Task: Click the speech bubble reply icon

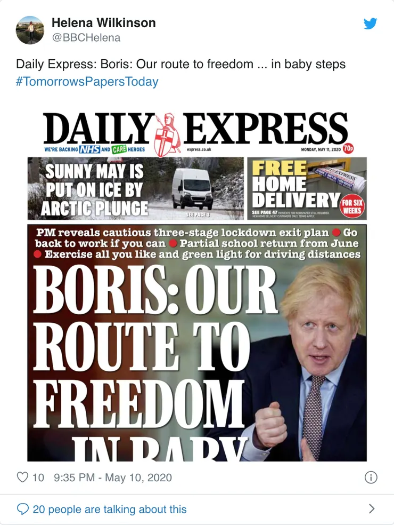Action: [x=22, y=509]
